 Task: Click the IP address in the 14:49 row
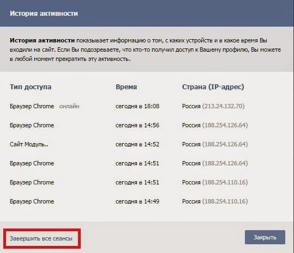[x=225, y=201]
